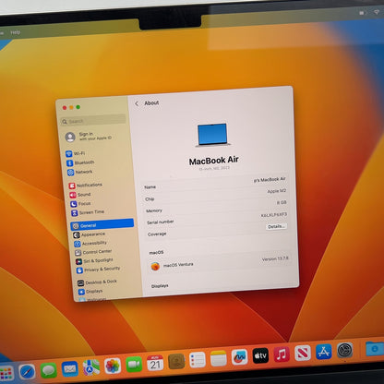Open Bluetooth settings in sidebar
384x384 pixels.
80,162
